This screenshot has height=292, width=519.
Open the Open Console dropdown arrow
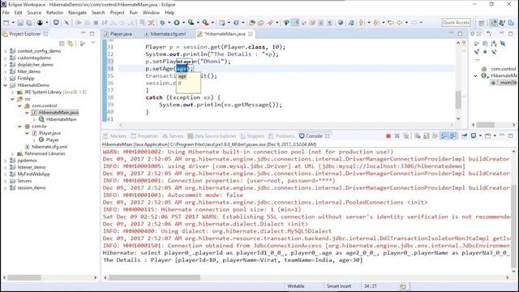coord(495,136)
